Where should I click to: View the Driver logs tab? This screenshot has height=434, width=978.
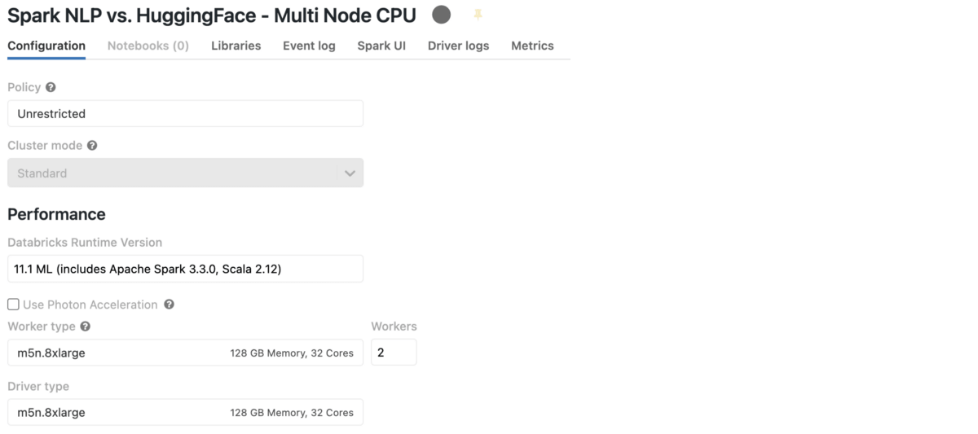pyautogui.click(x=458, y=46)
